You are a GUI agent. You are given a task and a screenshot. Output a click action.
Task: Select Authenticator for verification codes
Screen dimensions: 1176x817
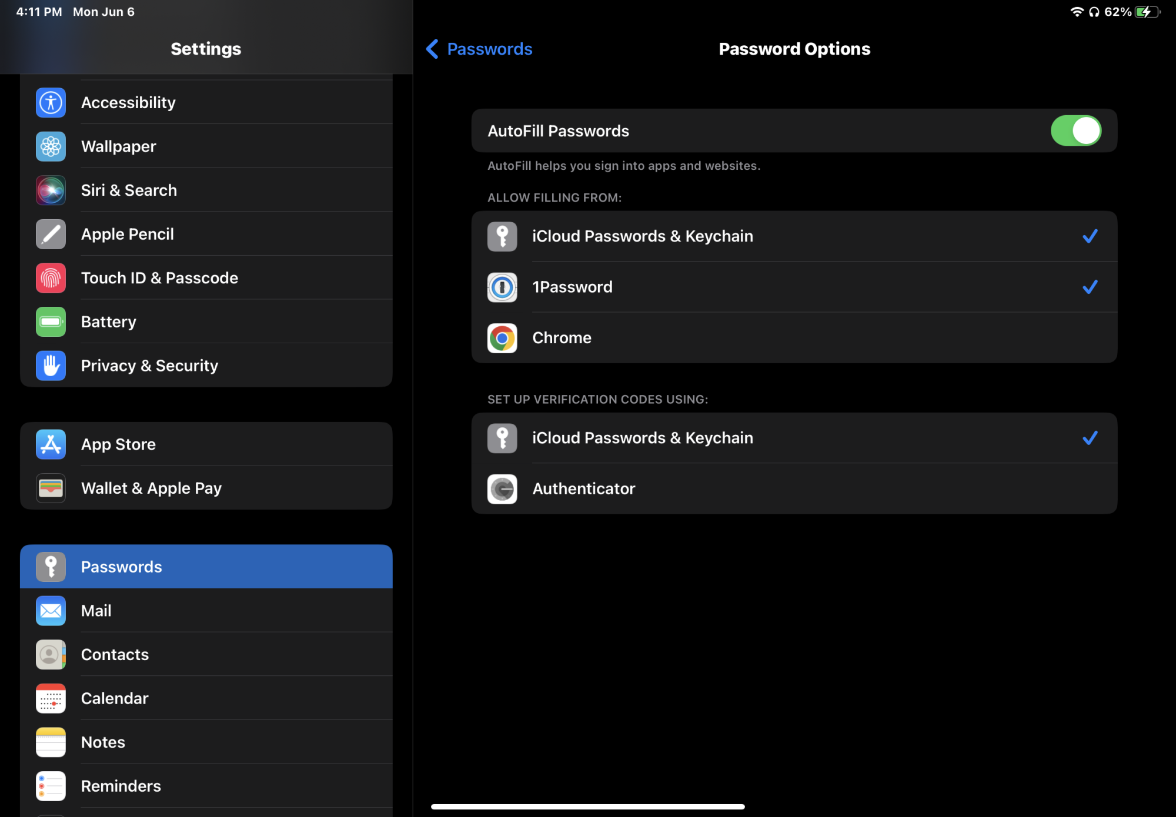coord(794,489)
